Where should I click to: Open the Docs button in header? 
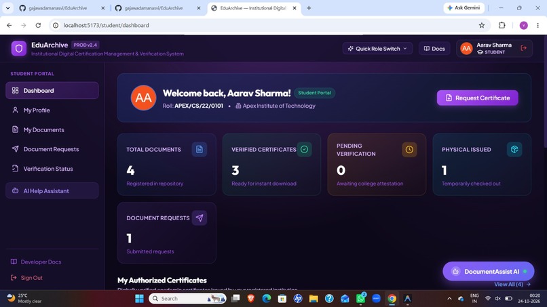click(x=434, y=48)
